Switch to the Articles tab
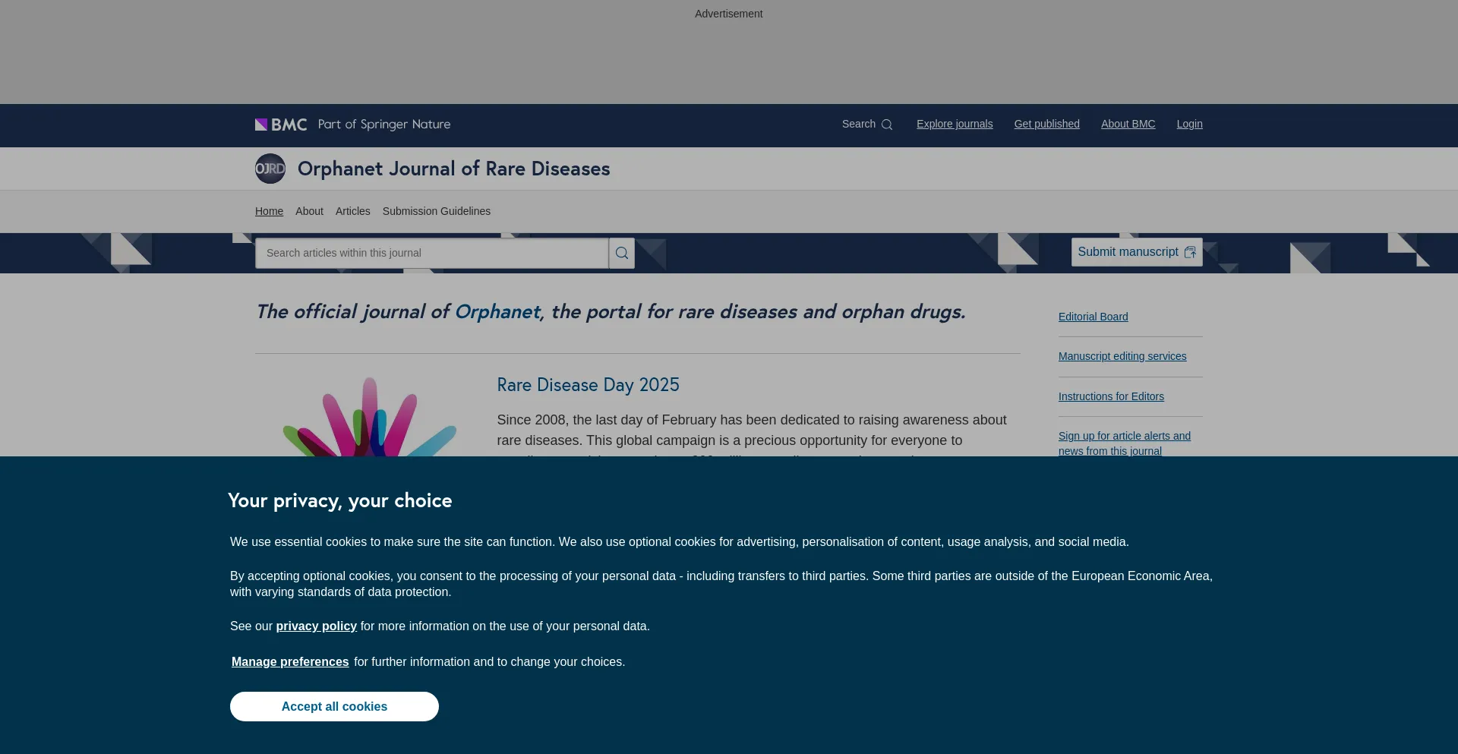 (352, 211)
